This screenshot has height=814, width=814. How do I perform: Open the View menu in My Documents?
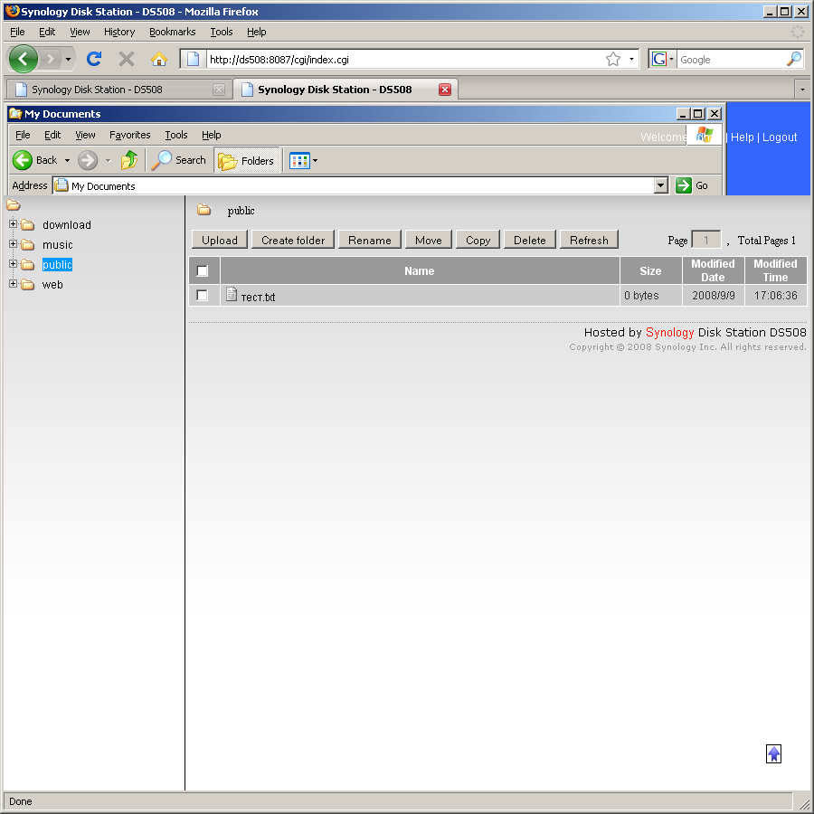click(x=85, y=135)
